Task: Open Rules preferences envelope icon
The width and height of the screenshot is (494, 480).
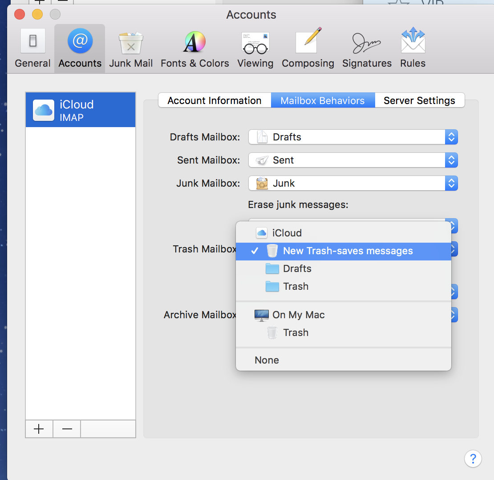Action: coord(413,48)
